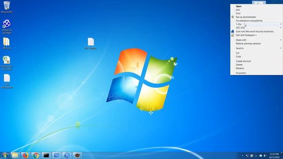Image resolution: width=283 pixels, height=159 pixels.
Task: Click the round blue globe-like taskbar icon
Action: (x=67, y=155)
